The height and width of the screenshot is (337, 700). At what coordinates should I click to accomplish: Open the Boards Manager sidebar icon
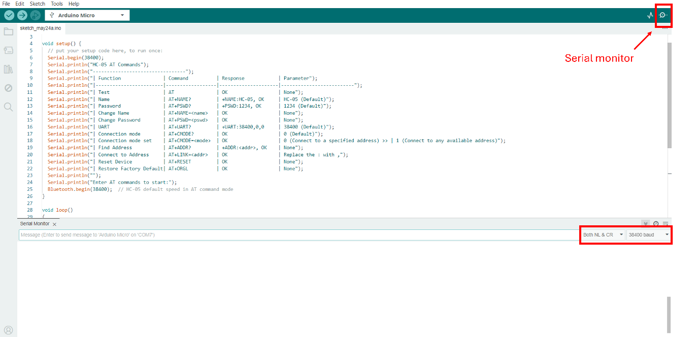pos(9,50)
